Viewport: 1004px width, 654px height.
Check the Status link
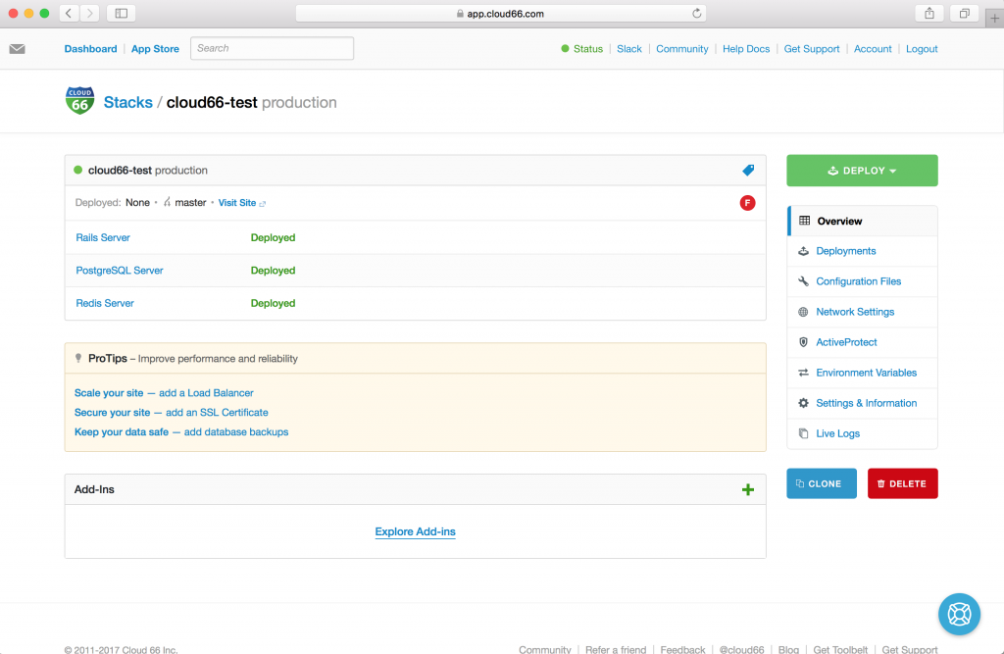[588, 49]
